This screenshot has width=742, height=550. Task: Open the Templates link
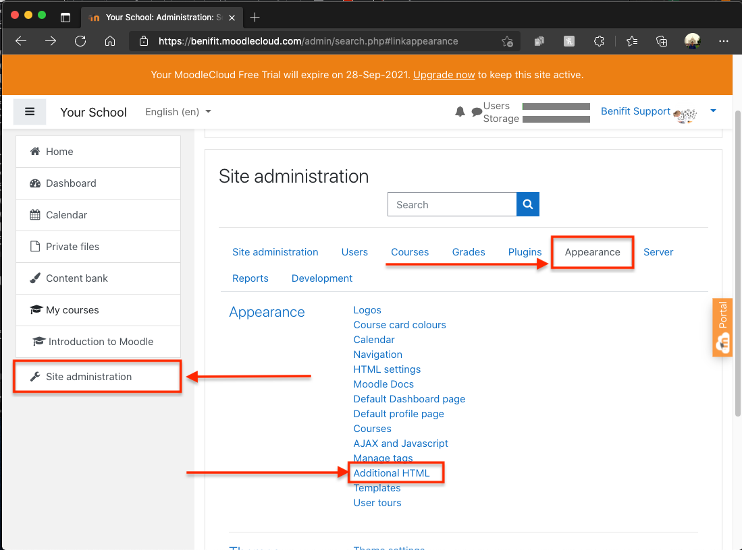377,488
